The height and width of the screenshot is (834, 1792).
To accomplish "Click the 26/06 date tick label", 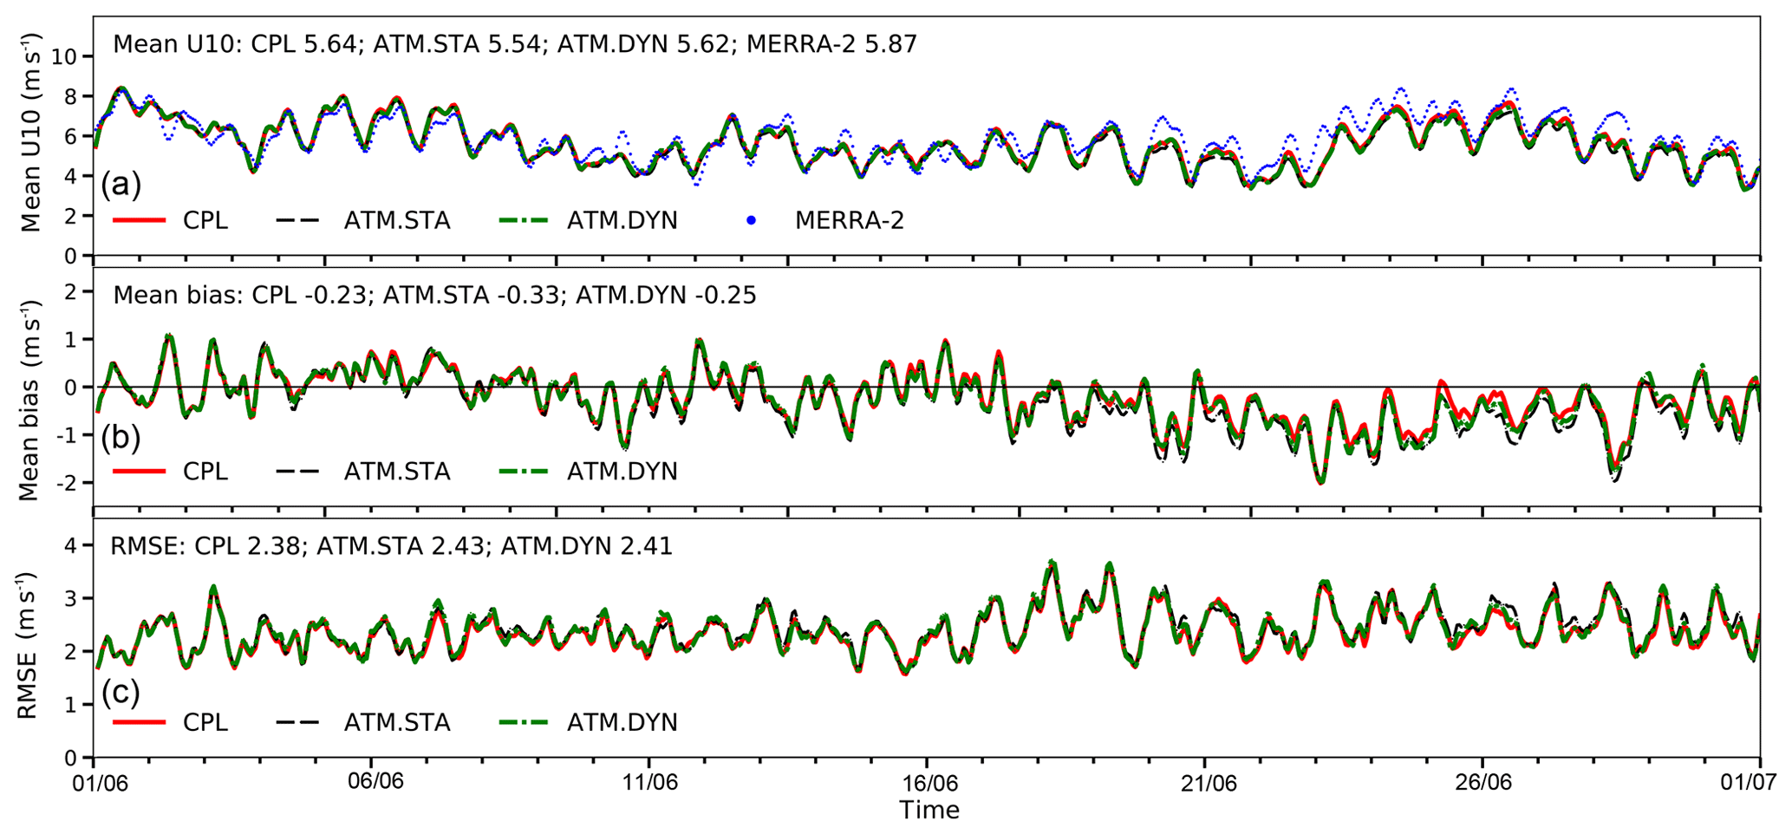I will point(1483,781).
